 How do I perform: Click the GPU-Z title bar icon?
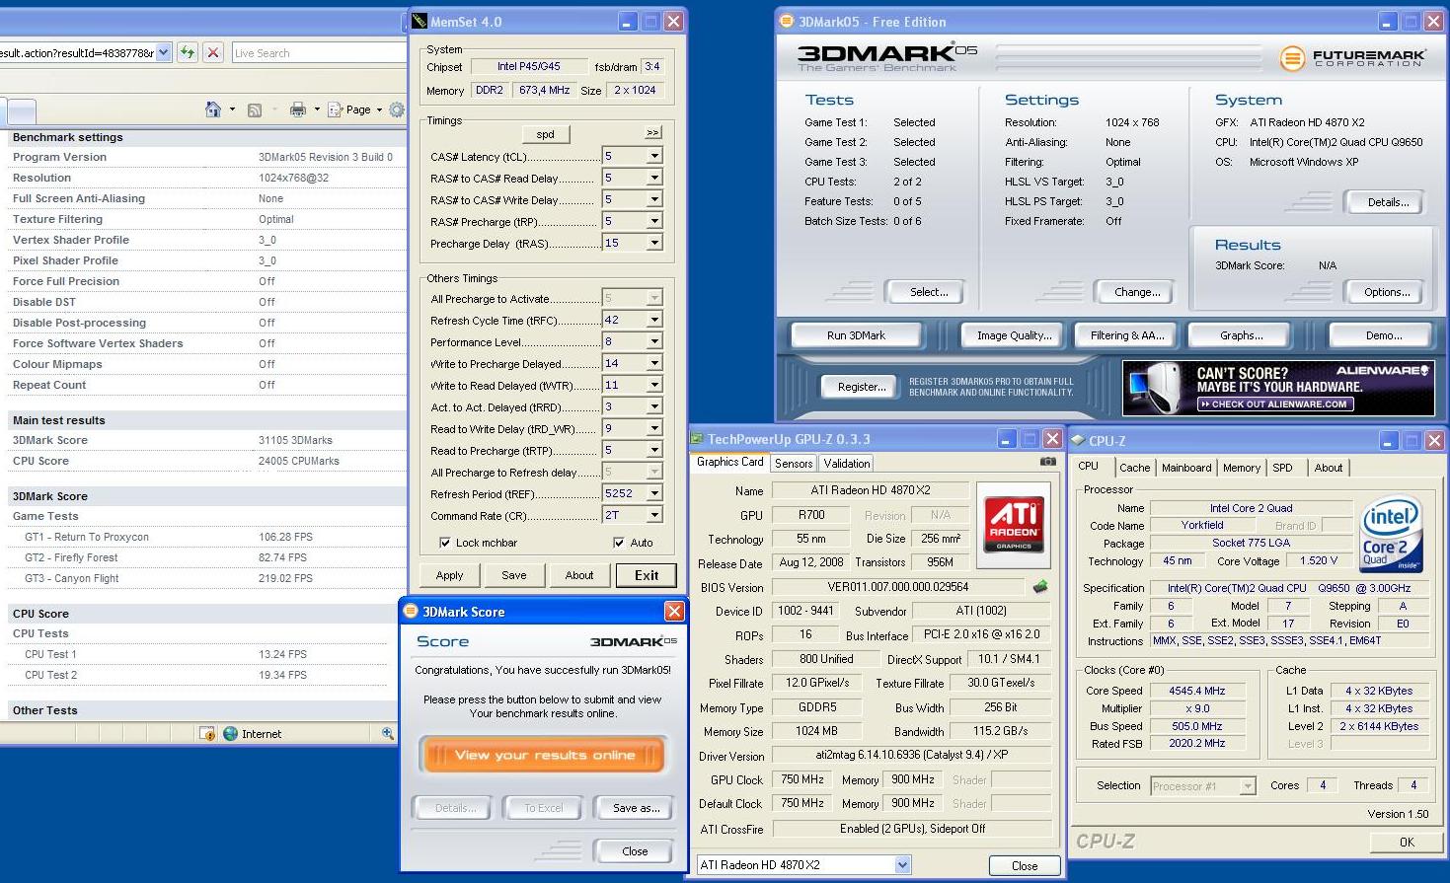coord(697,439)
